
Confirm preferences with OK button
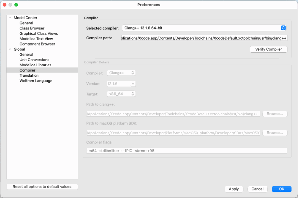tap(281, 189)
